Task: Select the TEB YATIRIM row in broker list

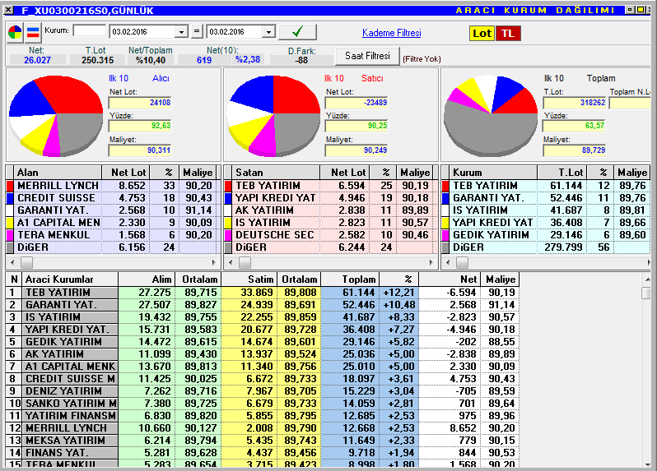Action: click(x=263, y=293)
